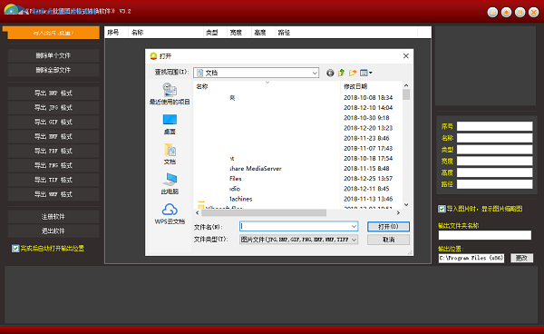Click the 输出位置 output path field
544x334 pixels.
pos(471,259)
